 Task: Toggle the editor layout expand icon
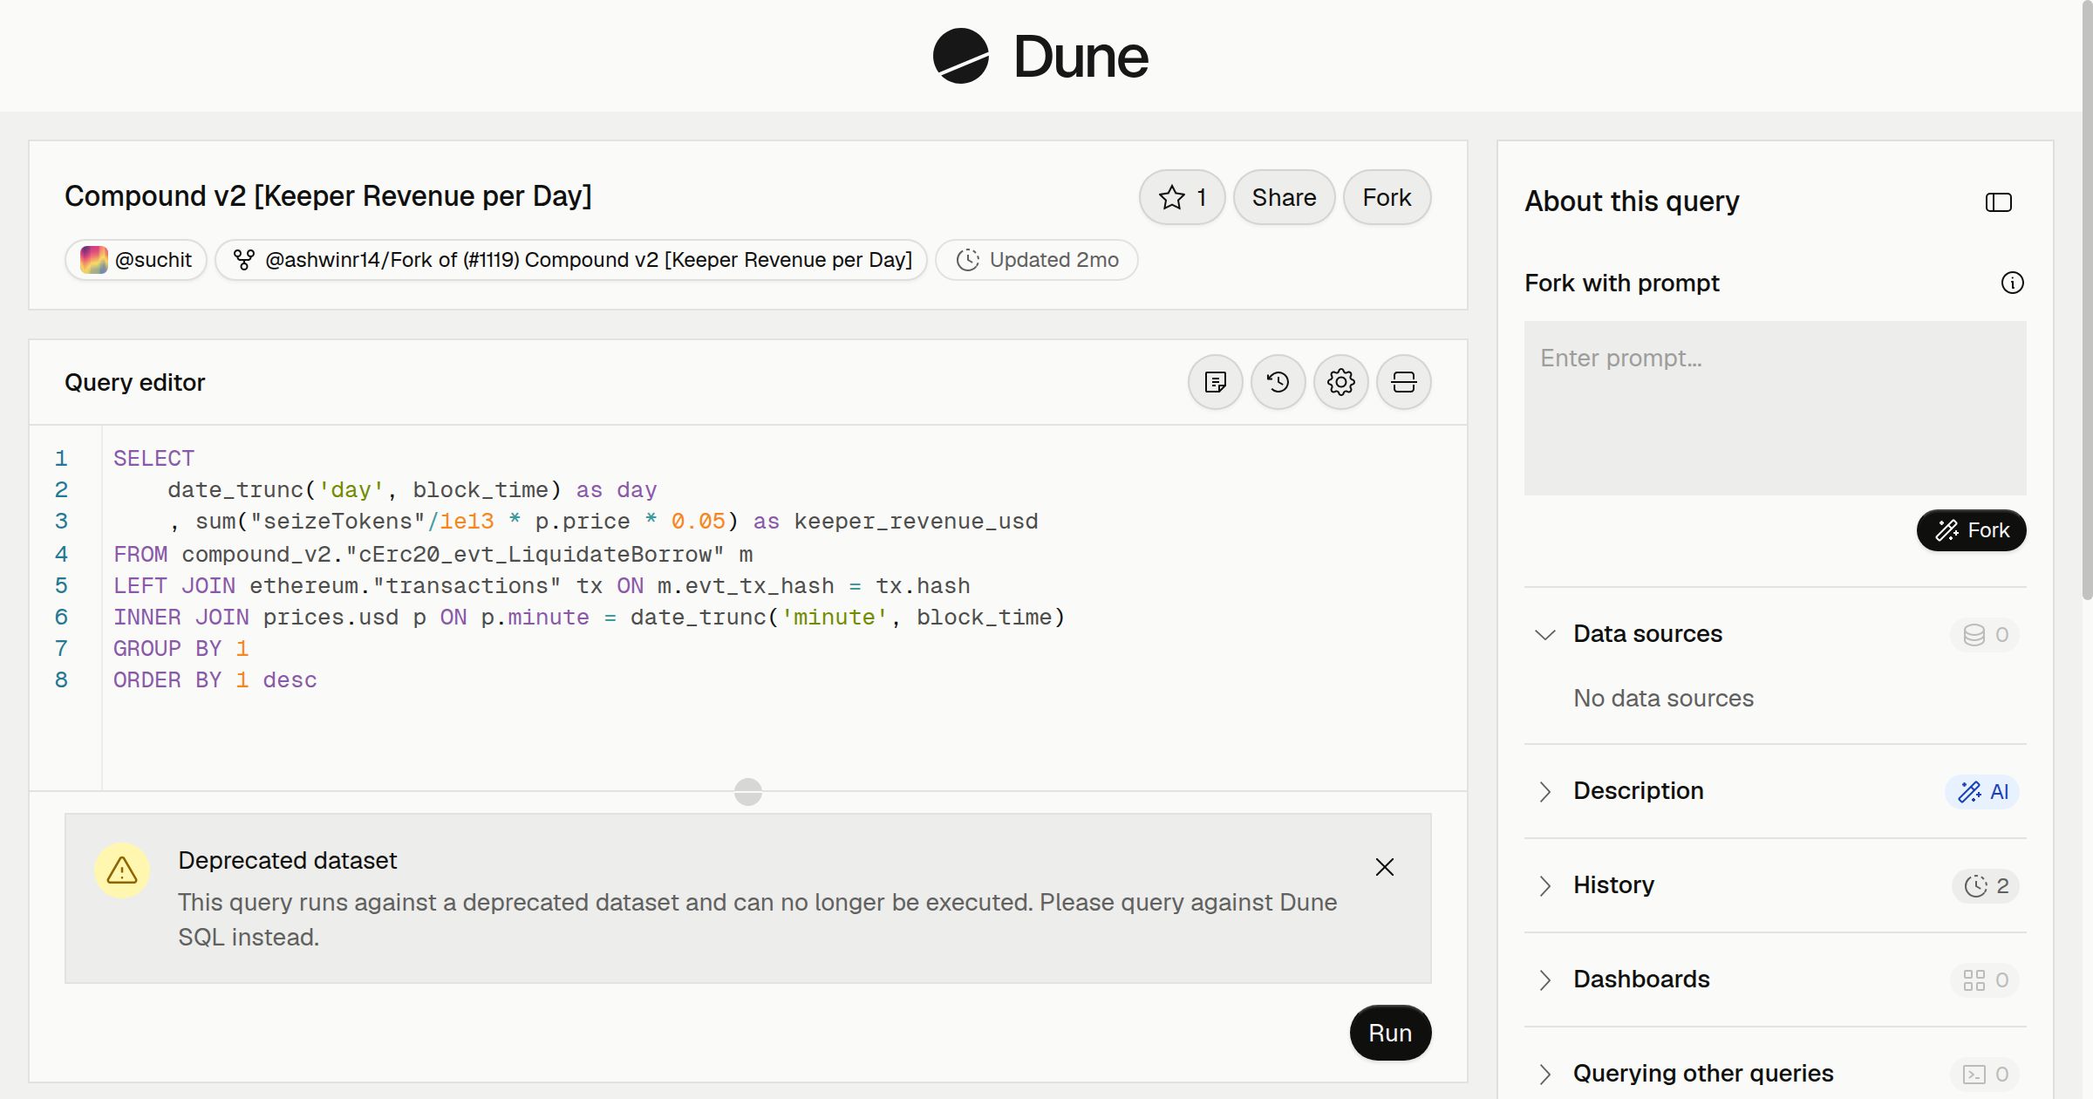(x=1404, y=382)
